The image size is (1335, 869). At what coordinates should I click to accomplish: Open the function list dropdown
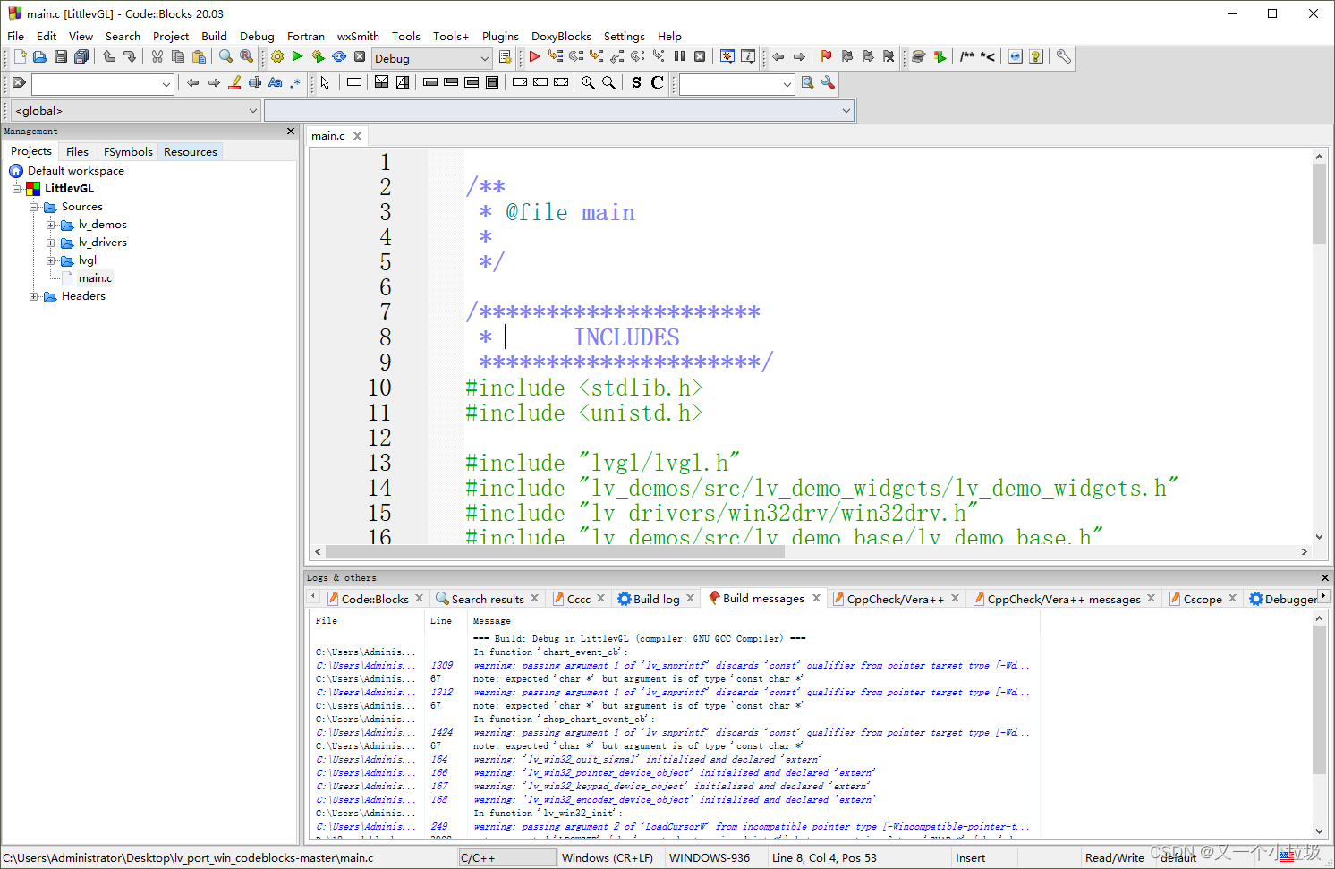(x=559, y=111)
